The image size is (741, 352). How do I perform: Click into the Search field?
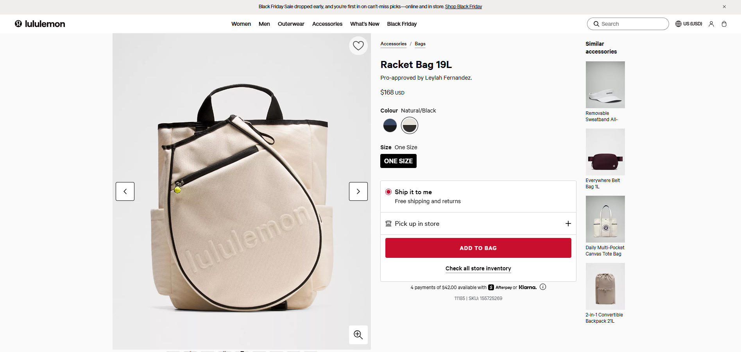(631, 24)
